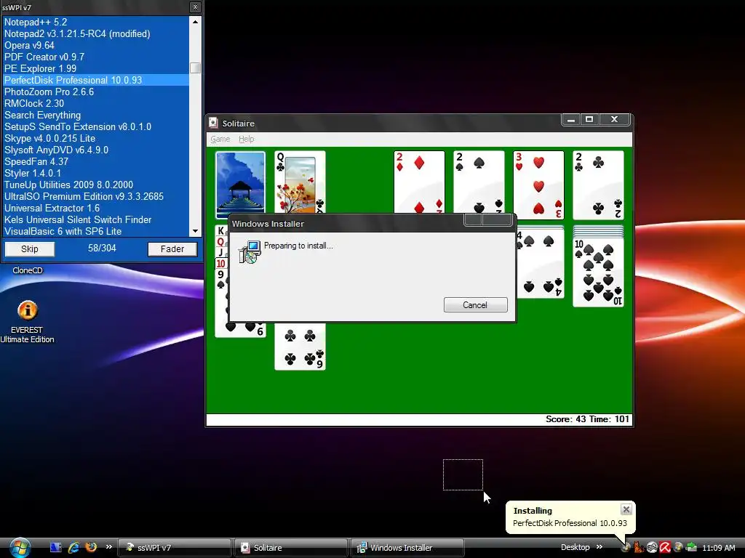Click Score and Time in Solitaire status bar
Screen dimensions: 745x558
tap(587, 419)
